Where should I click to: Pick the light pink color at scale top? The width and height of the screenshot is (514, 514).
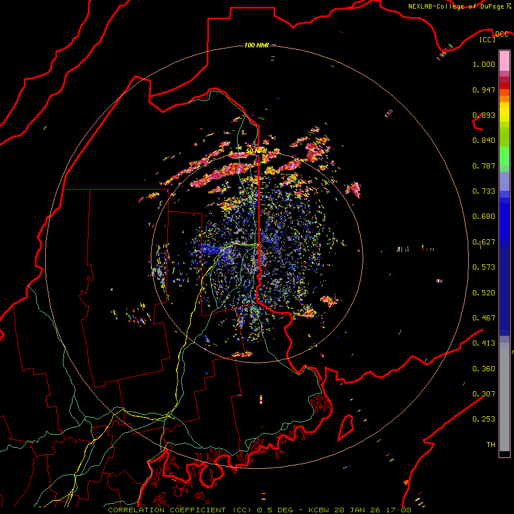coord(504,61)
